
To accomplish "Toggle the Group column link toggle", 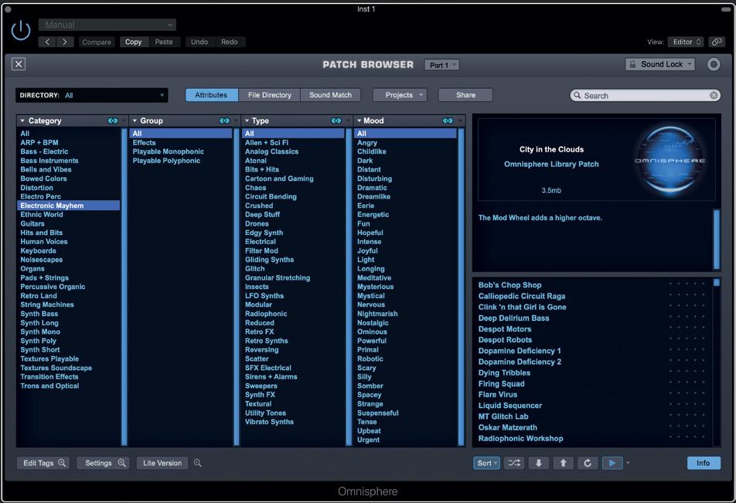I will tap(225, 121).
